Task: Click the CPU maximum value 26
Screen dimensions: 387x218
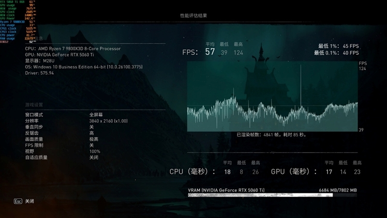Action: (255, 172)
